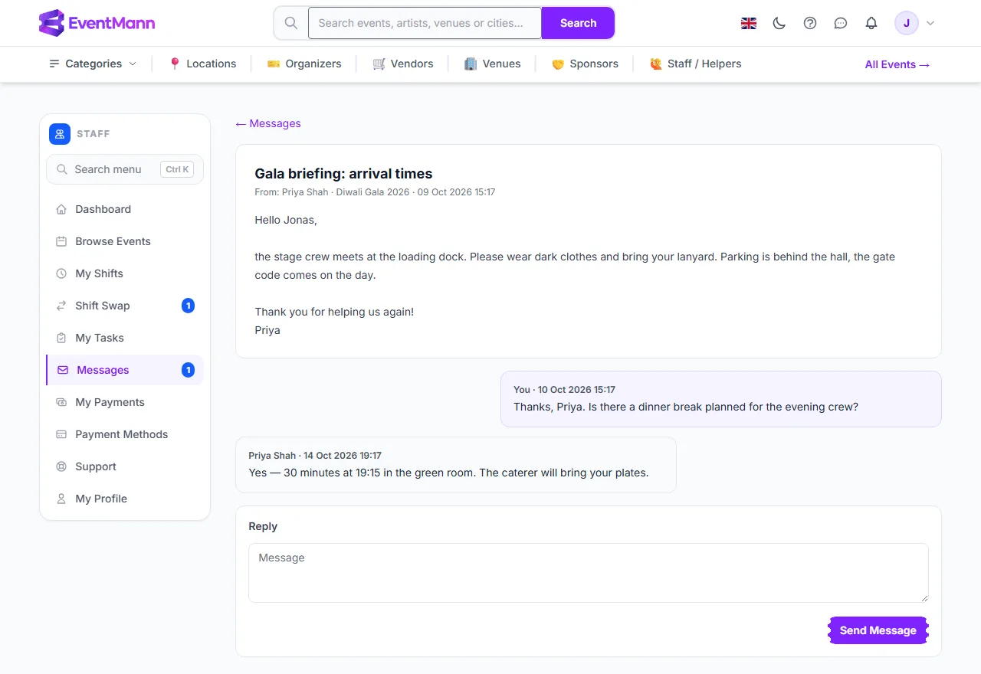Click the Vendors cart icon
Image resolution: width=981 pixels, height=674 pixels.
pos(379,64)
